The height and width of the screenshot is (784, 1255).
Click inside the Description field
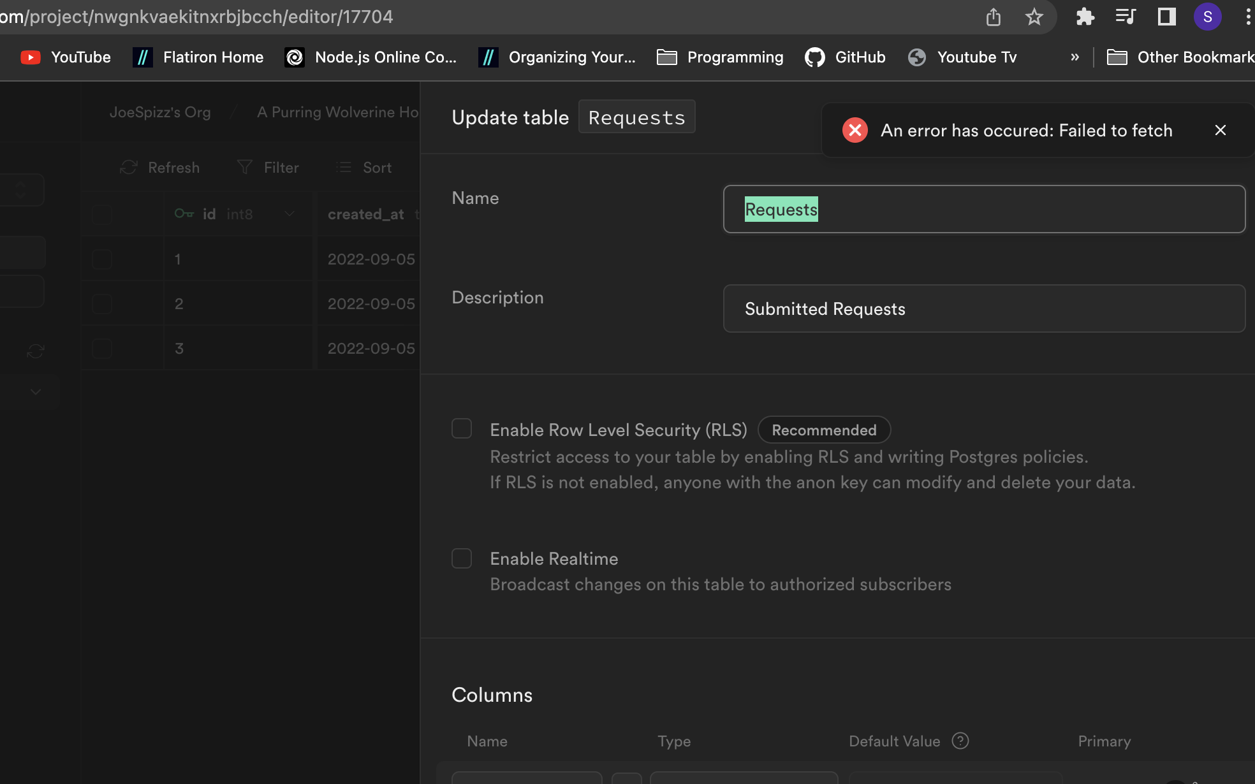[983, 309]
